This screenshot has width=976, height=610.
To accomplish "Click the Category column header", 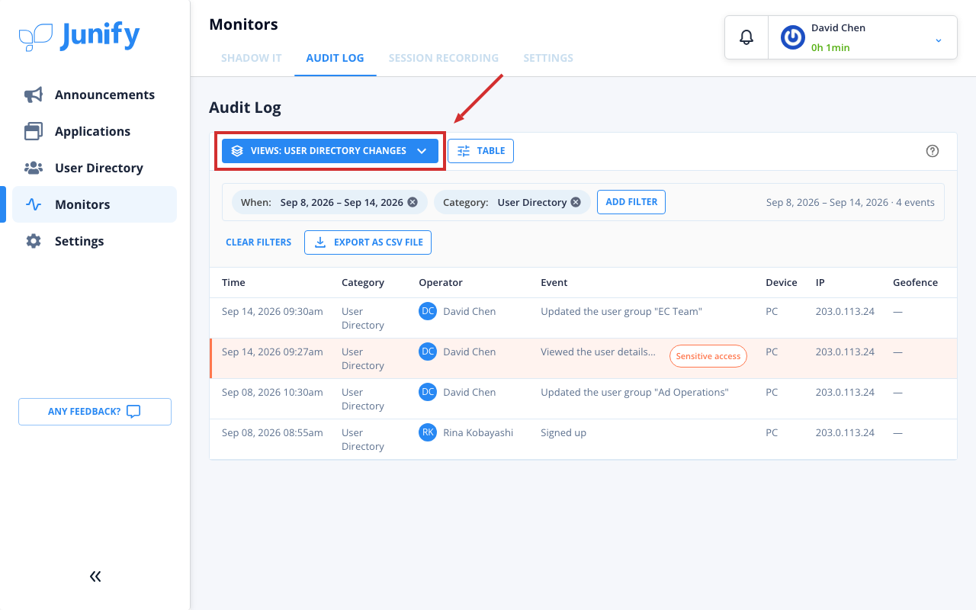I will point(363,282).
